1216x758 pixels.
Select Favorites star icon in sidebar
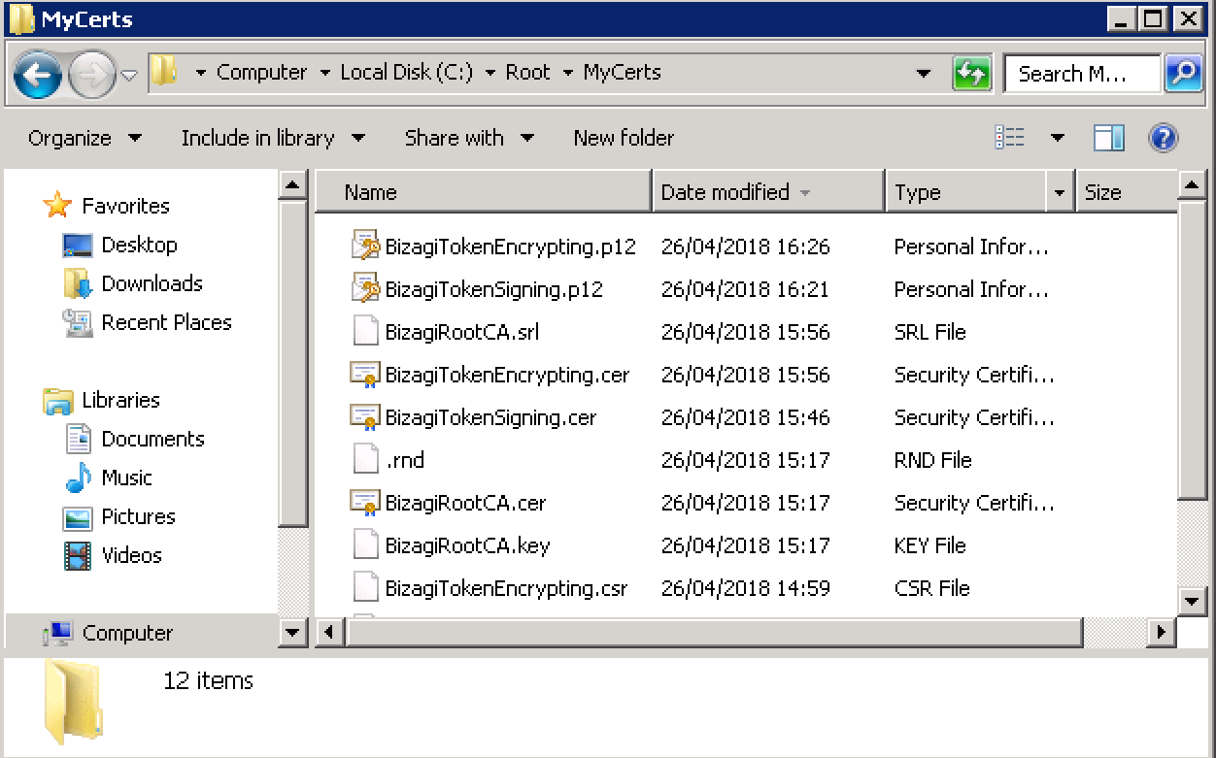coord(58,206)
